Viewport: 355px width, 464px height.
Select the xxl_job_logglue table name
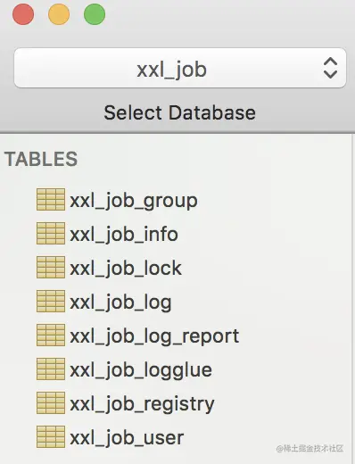(141, 371)
